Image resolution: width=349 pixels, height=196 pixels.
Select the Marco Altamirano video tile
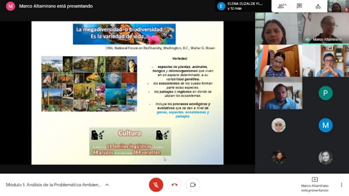tap(326, 28)
